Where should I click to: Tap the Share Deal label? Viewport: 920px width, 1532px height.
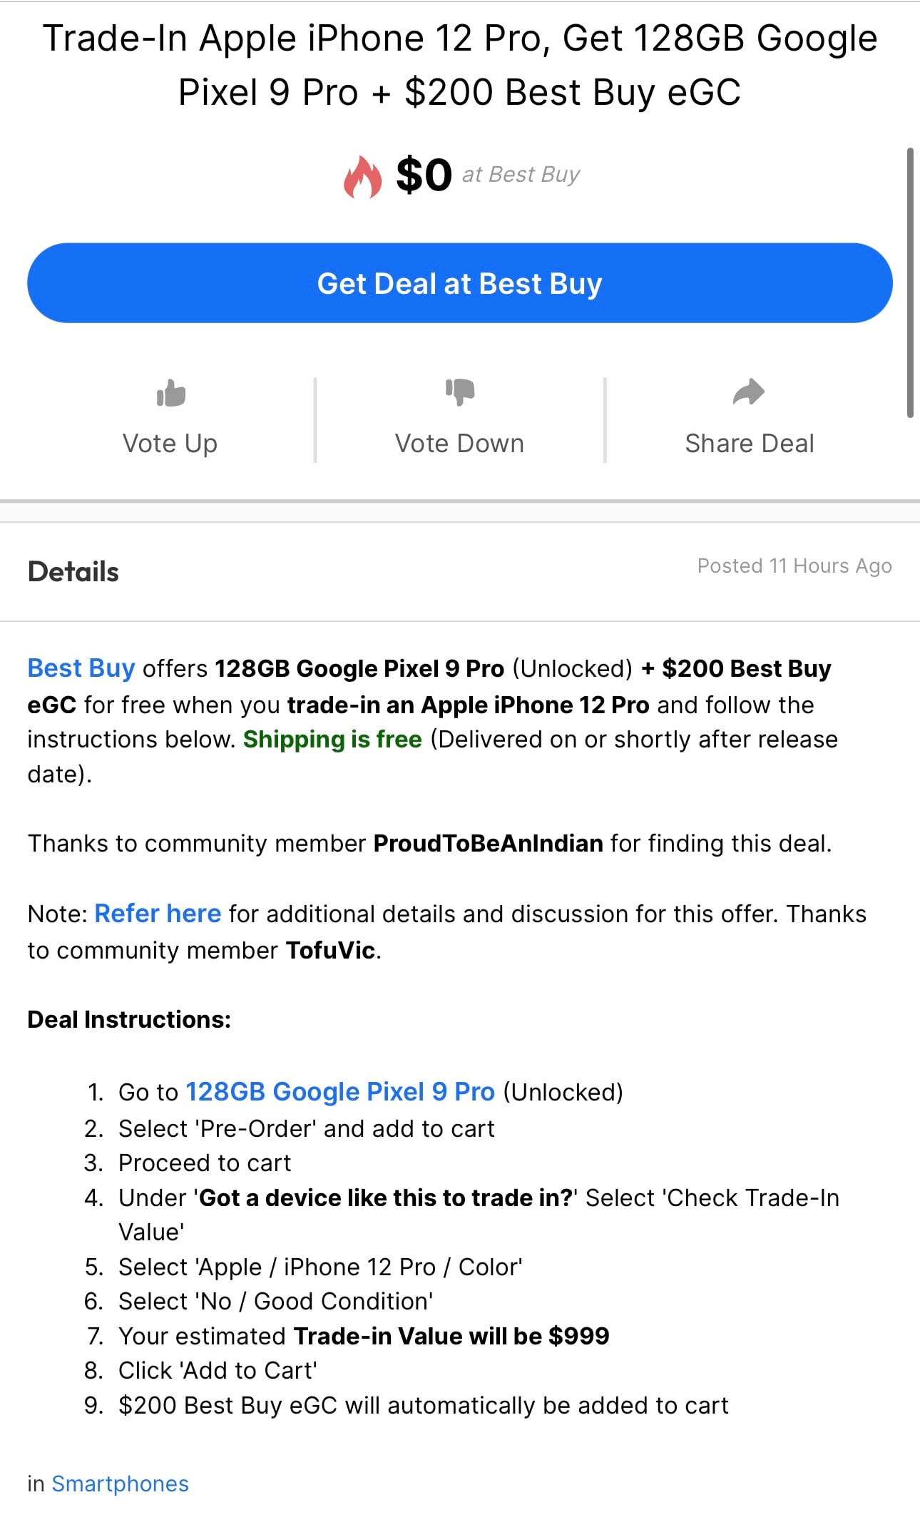click(750, 444)
